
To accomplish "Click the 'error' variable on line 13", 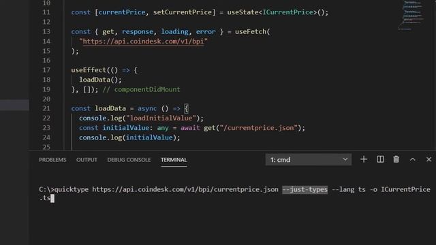I will tap(206, 32).
